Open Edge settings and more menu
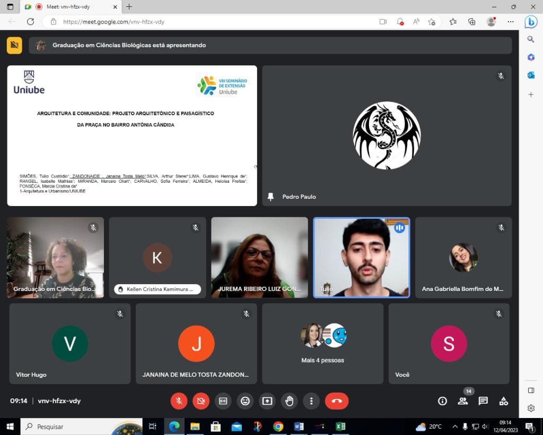Screen dimensions: 543x435 (511, 22)
